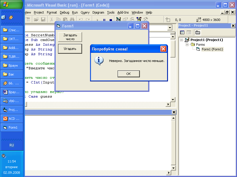
Task: Click View Object icon in Project panel
Action: (x=189, y=32)
